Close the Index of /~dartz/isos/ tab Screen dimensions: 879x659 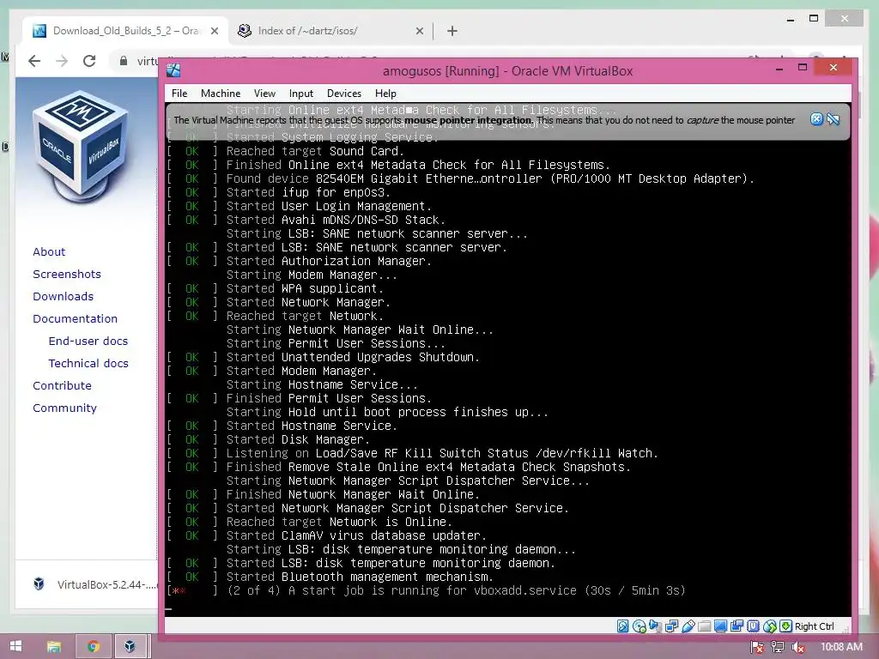tap(419, 32)
